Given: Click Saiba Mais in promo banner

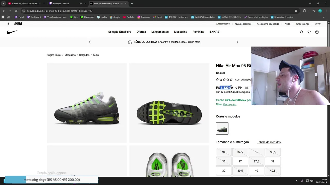Looking at the screenshot, I should pyautogui.click(x=194, y=42).
